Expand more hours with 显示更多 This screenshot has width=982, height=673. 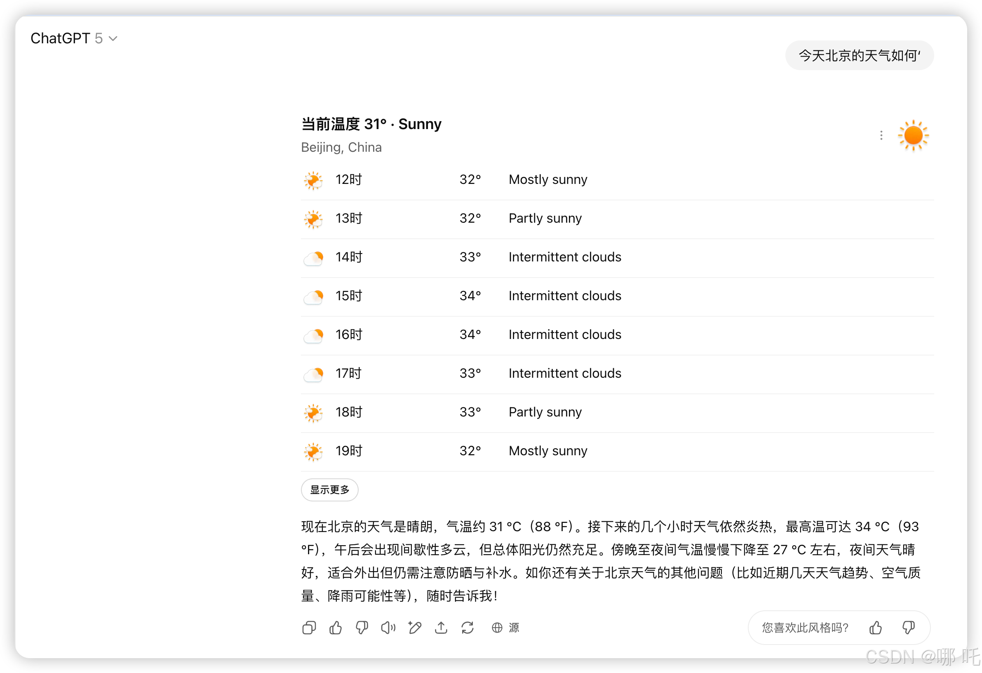click(x=329, y=489)
